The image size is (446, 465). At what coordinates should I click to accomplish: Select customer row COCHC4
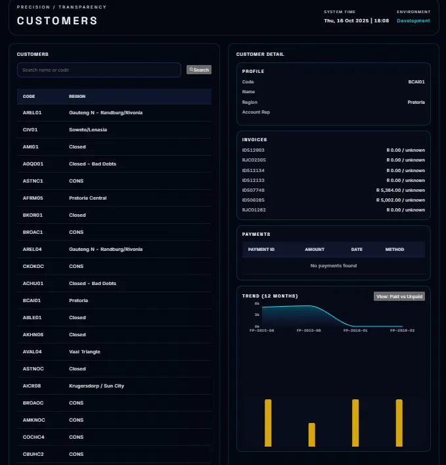click(114, 437)
